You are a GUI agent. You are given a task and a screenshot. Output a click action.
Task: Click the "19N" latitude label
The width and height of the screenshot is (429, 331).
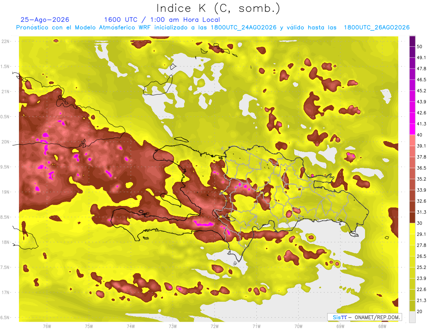(5, 192)
